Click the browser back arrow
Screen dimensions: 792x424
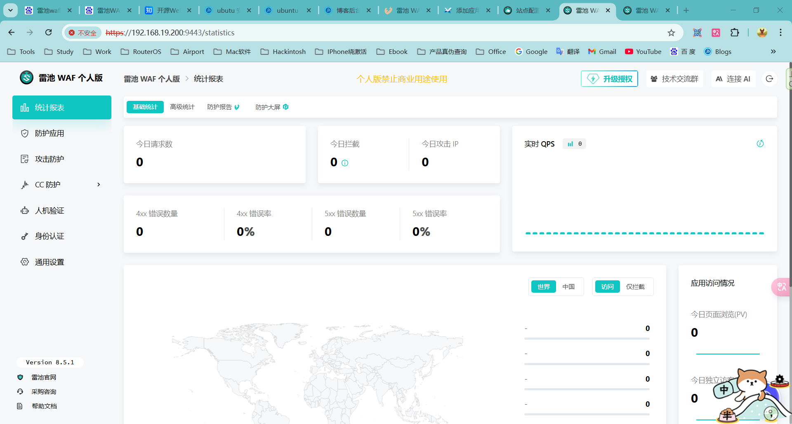point(12,33)
